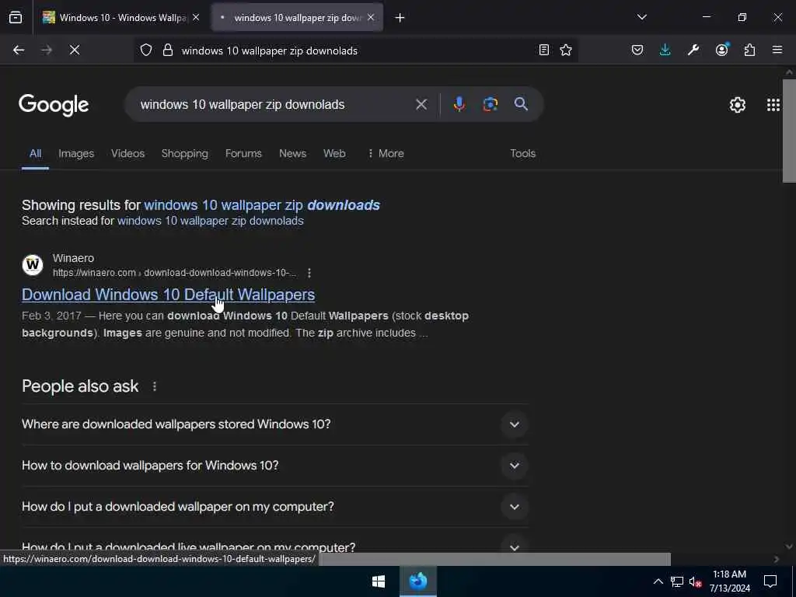Image resolution: width=796 pixels, height=597 pixels.
Task: Open the Google apps grid
Action: click(773, 105)
